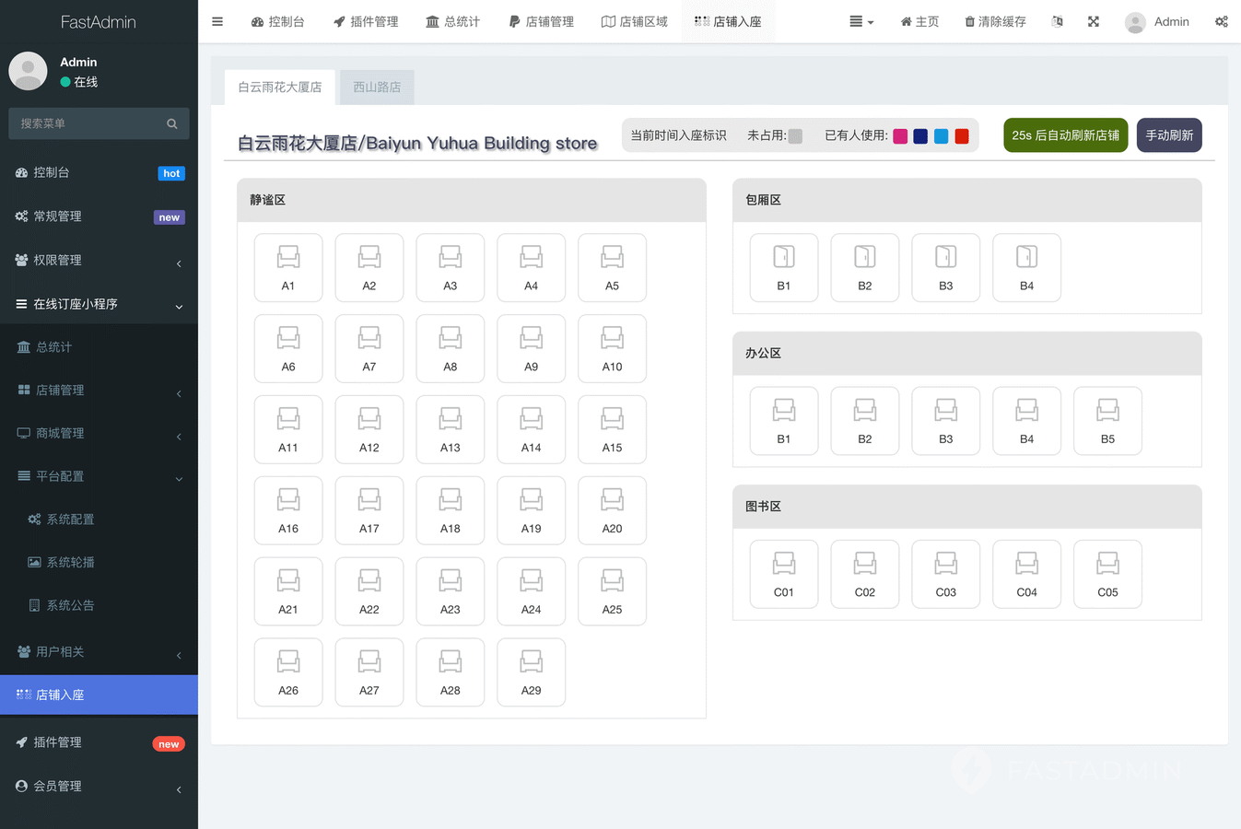
Task: Expand the 店铺管理 sidebar submenu
Action: coord(99,391)
